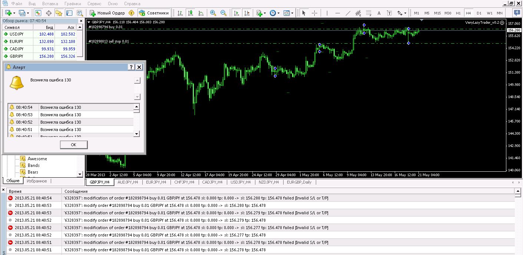Expand the Profiles dropdown arrow

pos(28,13)
